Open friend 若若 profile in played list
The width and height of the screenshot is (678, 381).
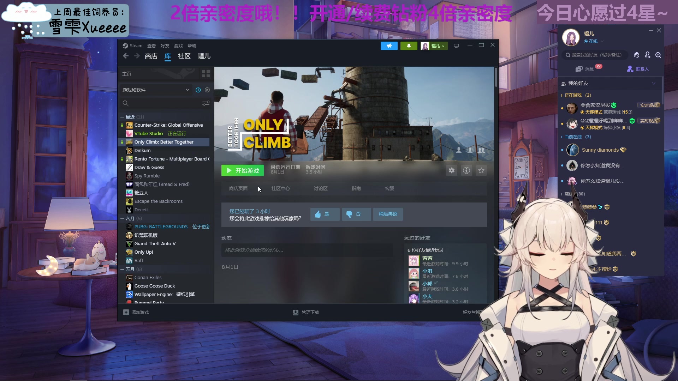click(427, 258)
